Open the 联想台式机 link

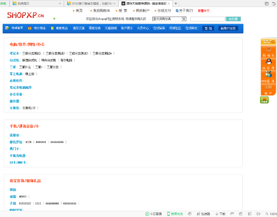(30, 60)
